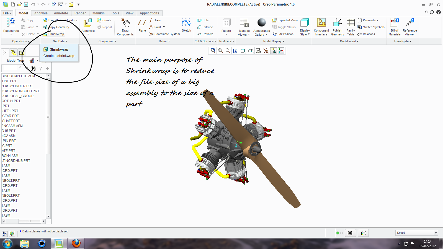Expand the Model Intent group dropdown
This screenshot has width=443, height=249.
click(x=349, y=41)
